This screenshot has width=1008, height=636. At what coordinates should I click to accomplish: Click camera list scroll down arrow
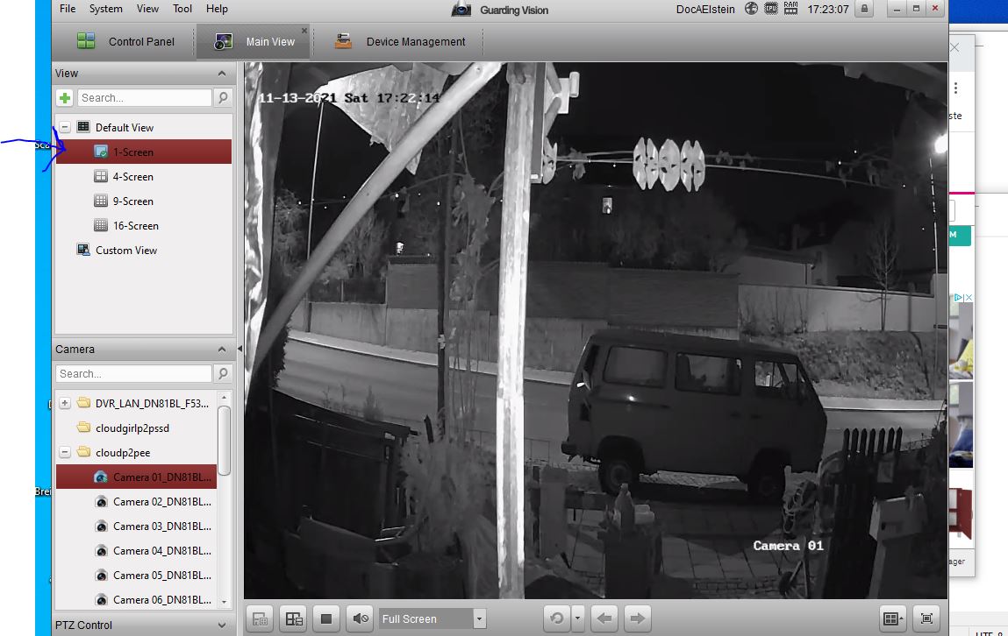point(224,602)
